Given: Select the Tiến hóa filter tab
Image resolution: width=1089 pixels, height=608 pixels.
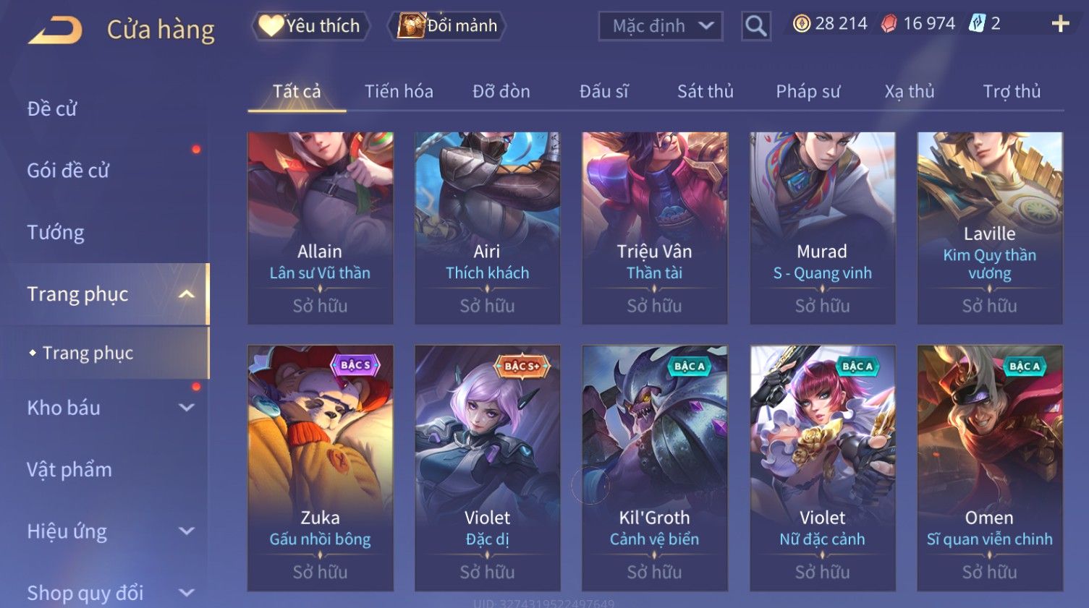Looking at the screenshot, I should (399, 91).
